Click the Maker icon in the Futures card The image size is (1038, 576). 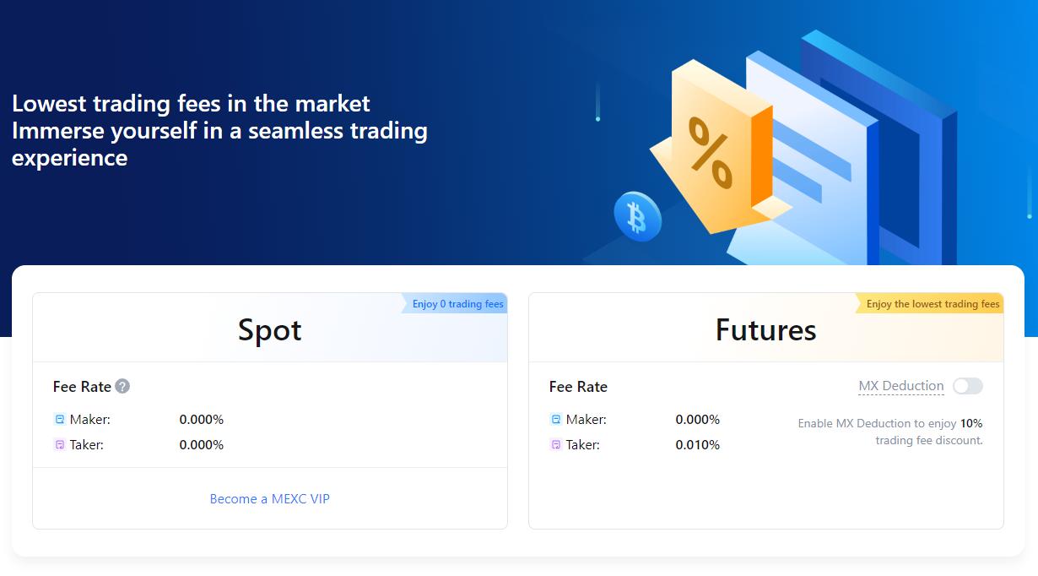(554, 419)
